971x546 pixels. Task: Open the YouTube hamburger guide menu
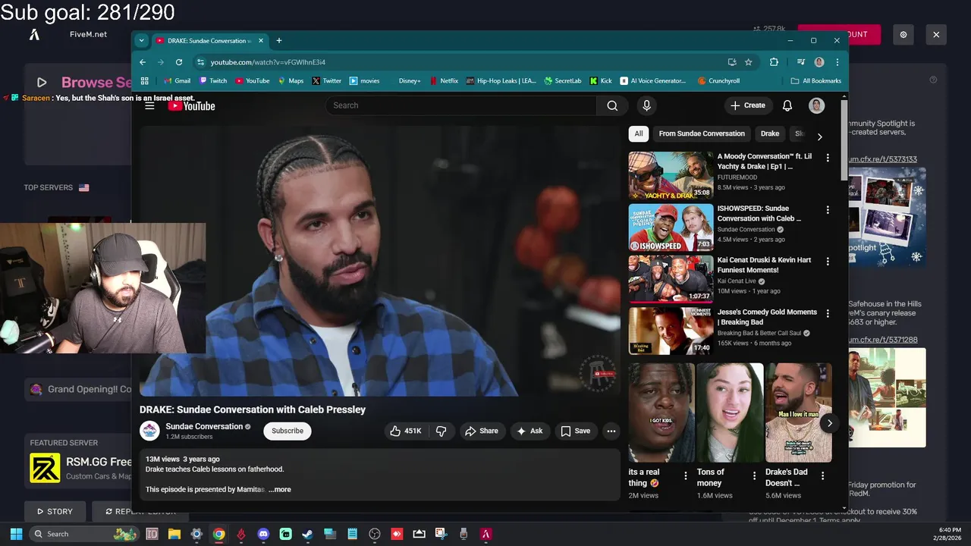149,105
